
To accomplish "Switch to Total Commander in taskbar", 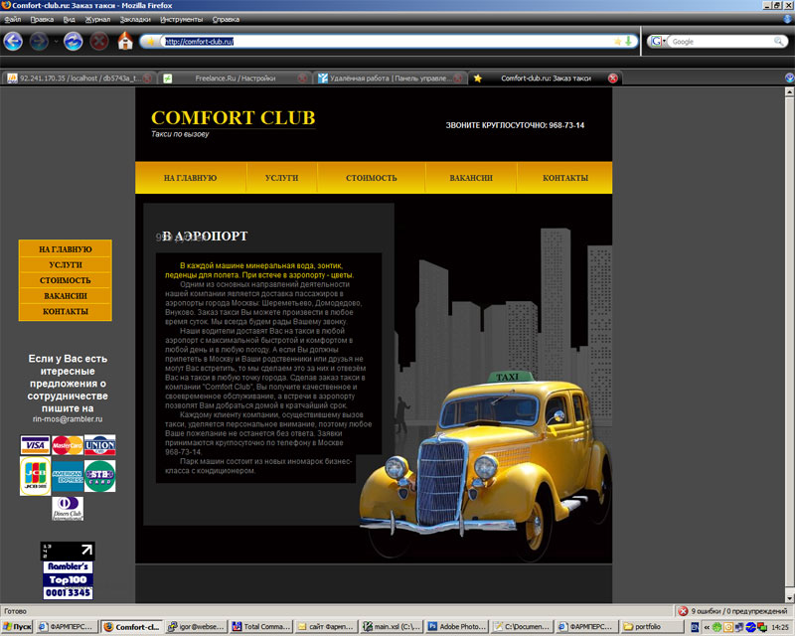I will (x=261, y=627).
